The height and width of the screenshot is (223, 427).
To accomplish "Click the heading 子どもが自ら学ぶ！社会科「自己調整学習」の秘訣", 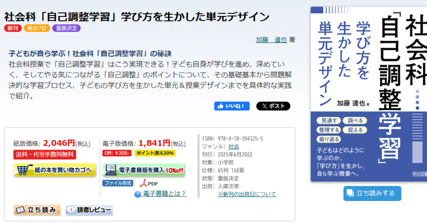I will click(90, 53).
